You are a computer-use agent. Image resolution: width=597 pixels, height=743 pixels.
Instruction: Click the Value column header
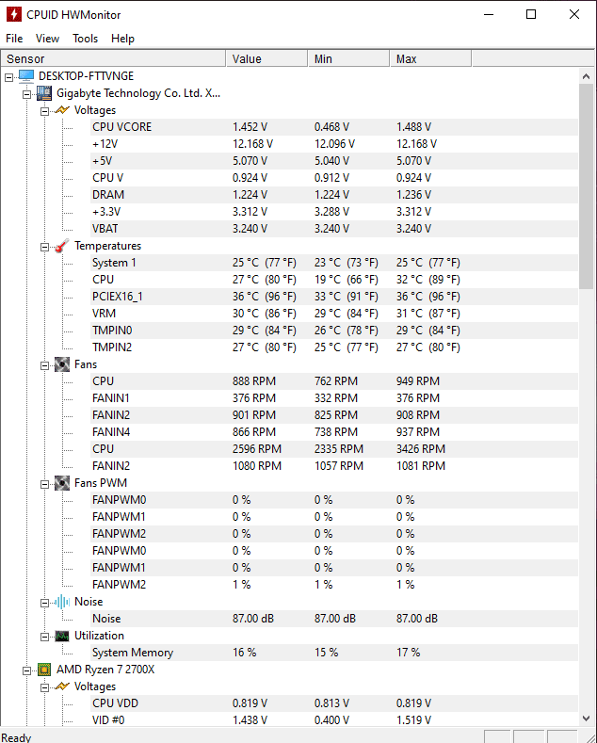coord(266,58)
